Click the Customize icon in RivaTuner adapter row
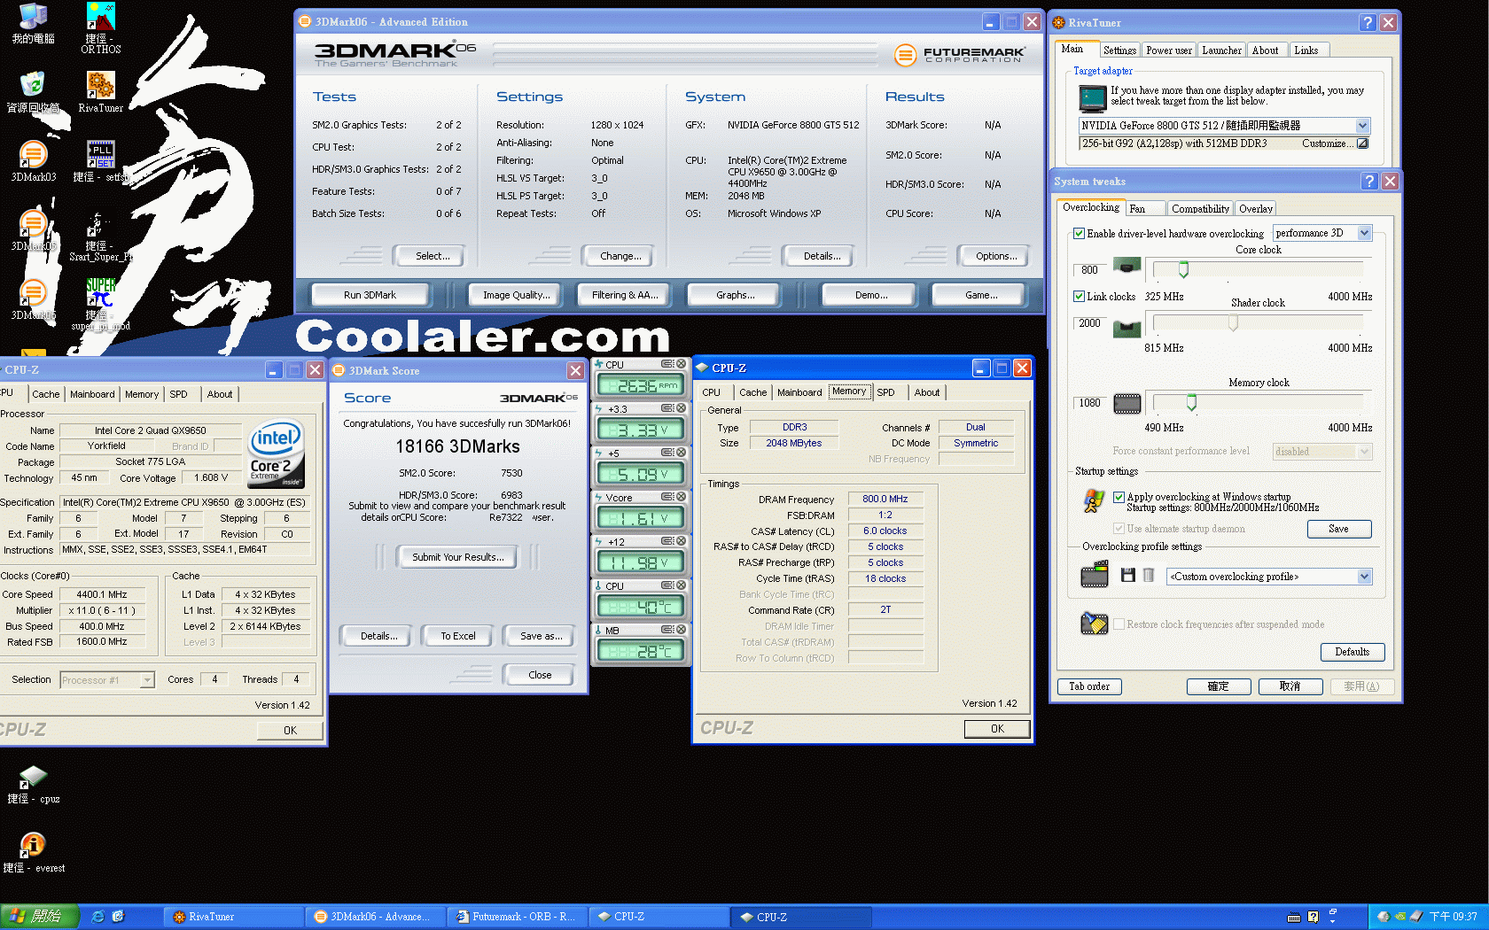Screen dimensions: 1489x930 tap(1362, 143)
